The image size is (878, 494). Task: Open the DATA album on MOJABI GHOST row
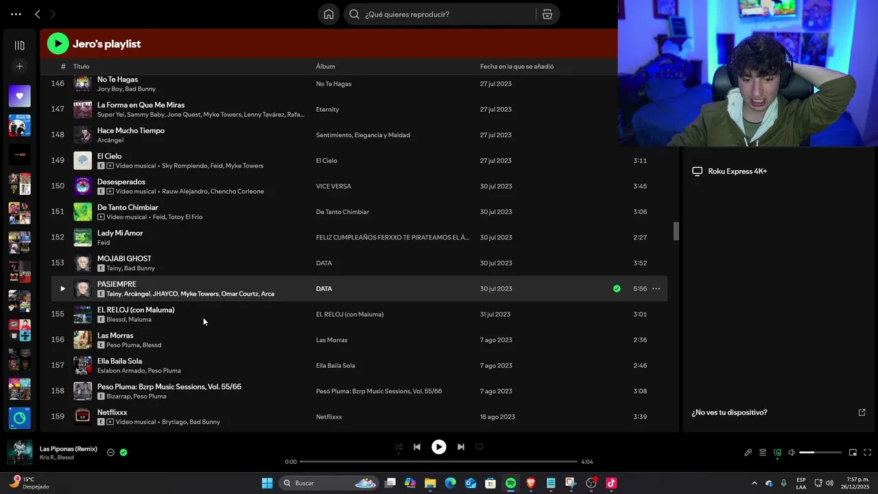[x=324, y=263]
